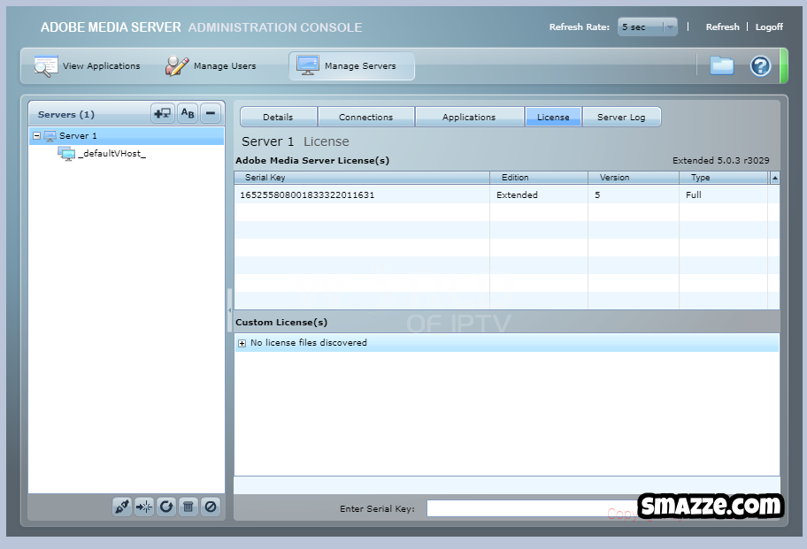
Task: Collapse the Server 1 tree node
Action: [x=36, y=136]
